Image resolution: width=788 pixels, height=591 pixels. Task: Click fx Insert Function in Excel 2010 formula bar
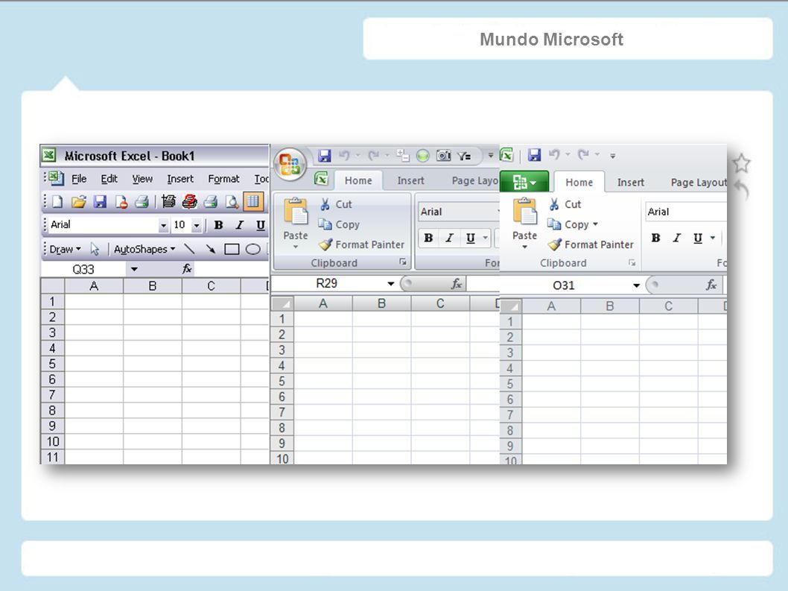click(711, 285)
